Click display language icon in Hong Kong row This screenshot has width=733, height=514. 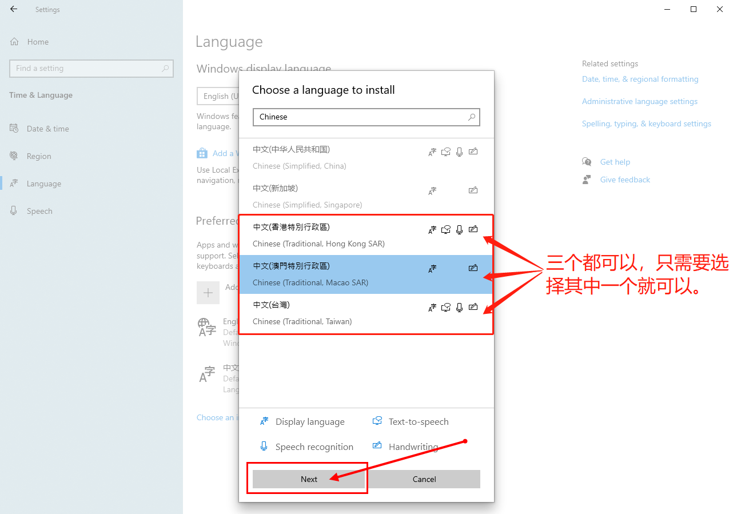(432, 230)
